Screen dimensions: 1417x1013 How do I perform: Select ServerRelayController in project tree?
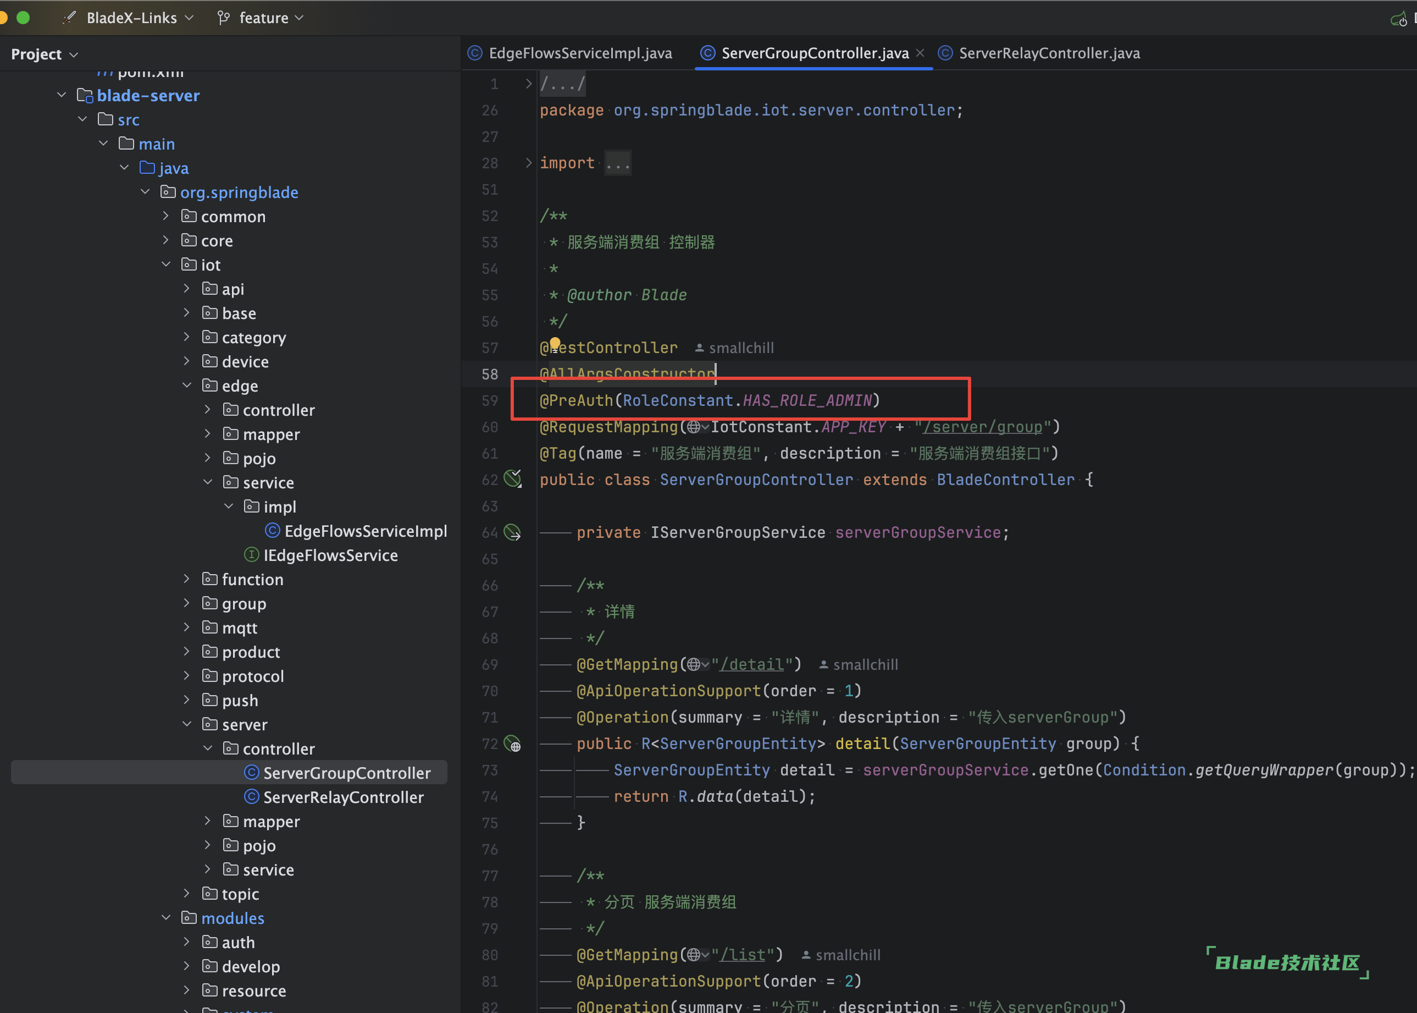tap(344, 797)
